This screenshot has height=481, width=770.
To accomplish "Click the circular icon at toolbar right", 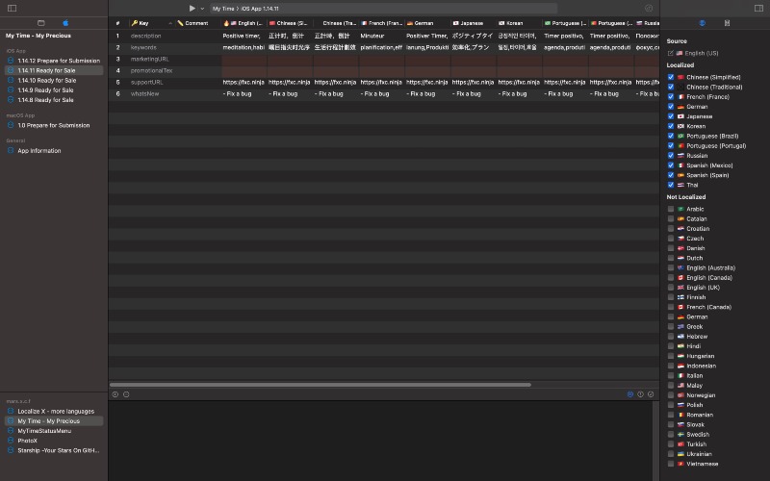I will (x=649, y=9).
